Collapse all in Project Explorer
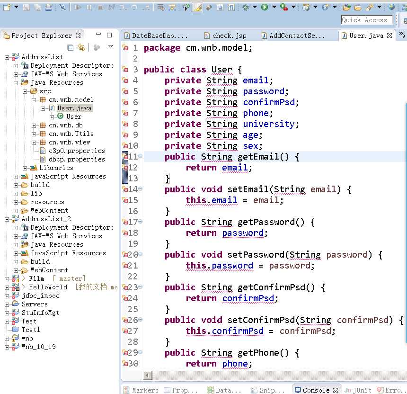 tap(71, 47)
